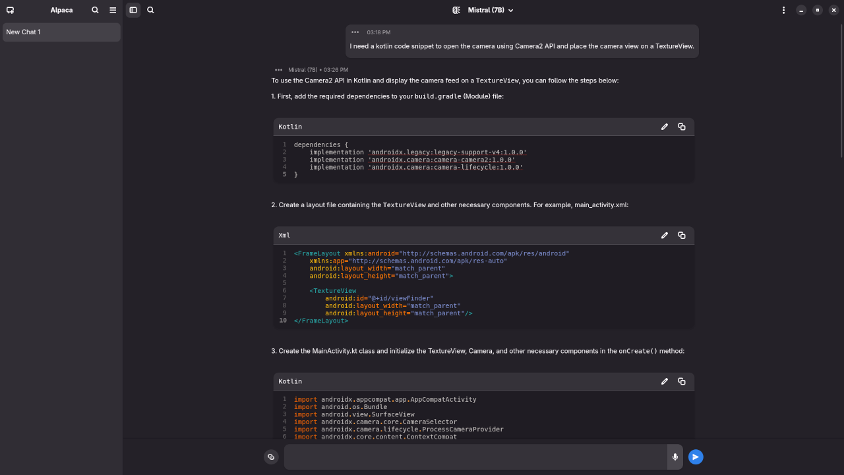Click the camera-lifecycle implementation line
844x475 pixels.
click(x=416, y=168)
